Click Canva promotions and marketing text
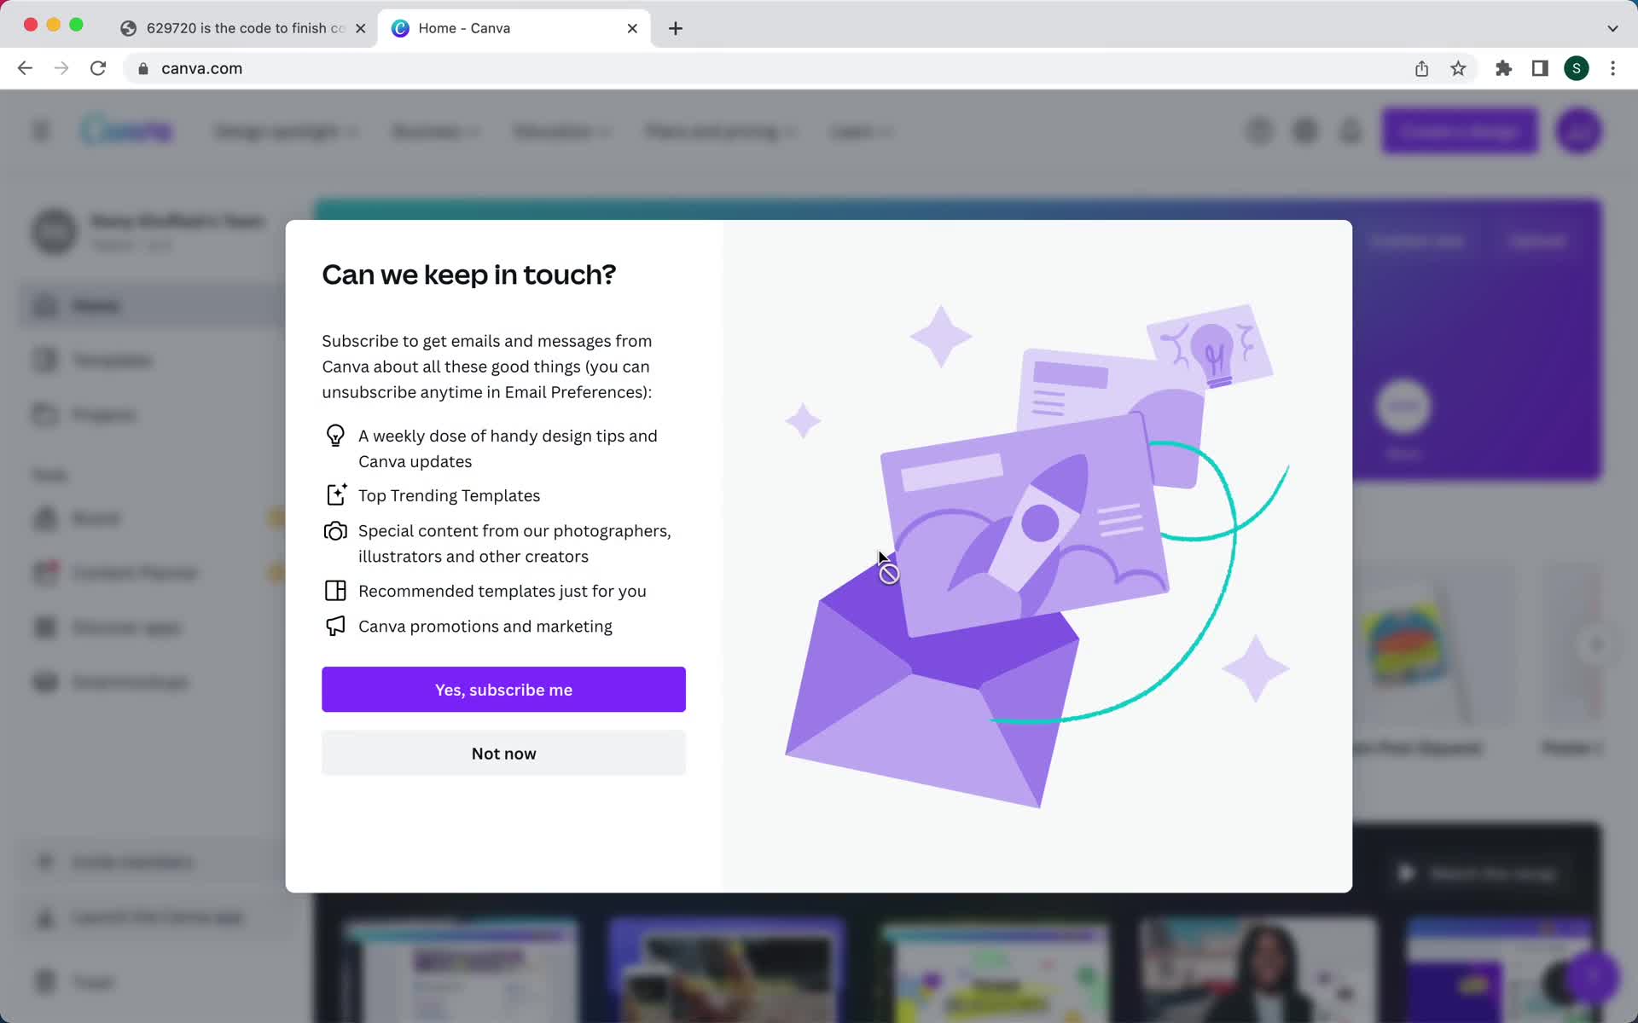The width and height of the screenshot is (1638, 1023). (x=485, y=626)
